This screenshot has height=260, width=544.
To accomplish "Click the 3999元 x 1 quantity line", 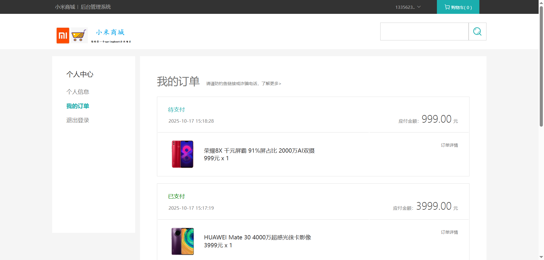I will coord(218,245).
